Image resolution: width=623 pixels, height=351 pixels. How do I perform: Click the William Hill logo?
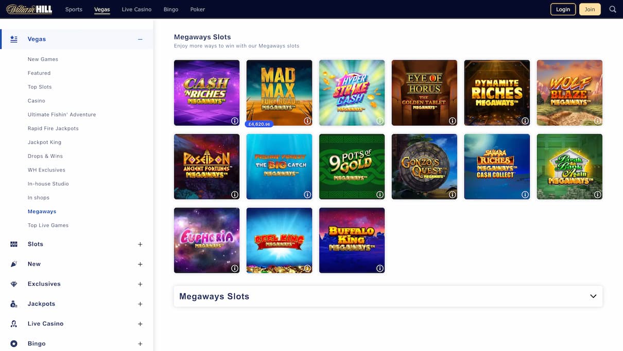[x=29, y=9]
